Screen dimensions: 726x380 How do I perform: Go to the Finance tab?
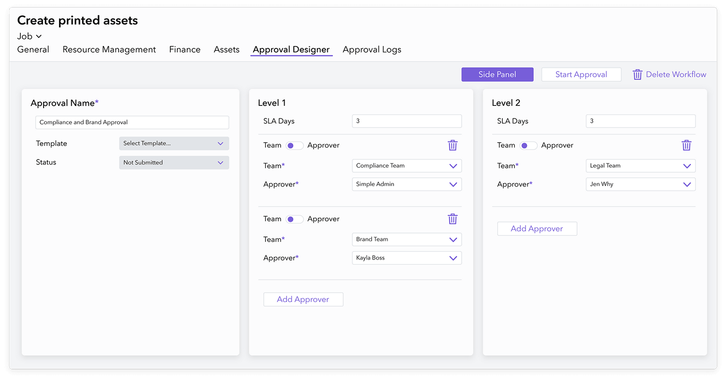[185, 49]
